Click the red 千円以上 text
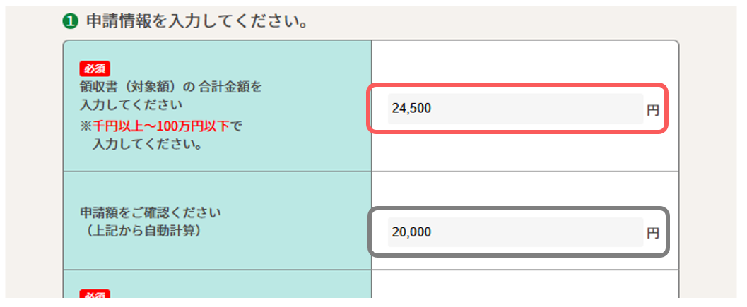The height and width of the screenshot is (307, 747). point(116,128)
